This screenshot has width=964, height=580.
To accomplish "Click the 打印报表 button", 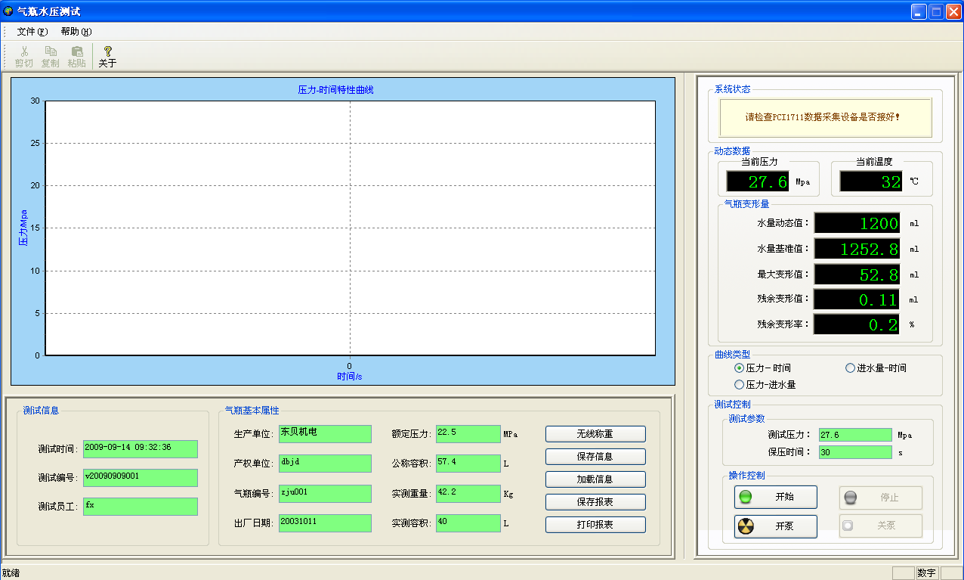I will point(595,525).
